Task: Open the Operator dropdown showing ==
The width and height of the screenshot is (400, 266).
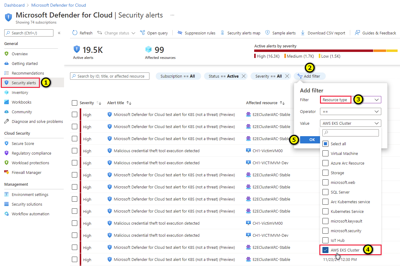Action: click(350, 111)
